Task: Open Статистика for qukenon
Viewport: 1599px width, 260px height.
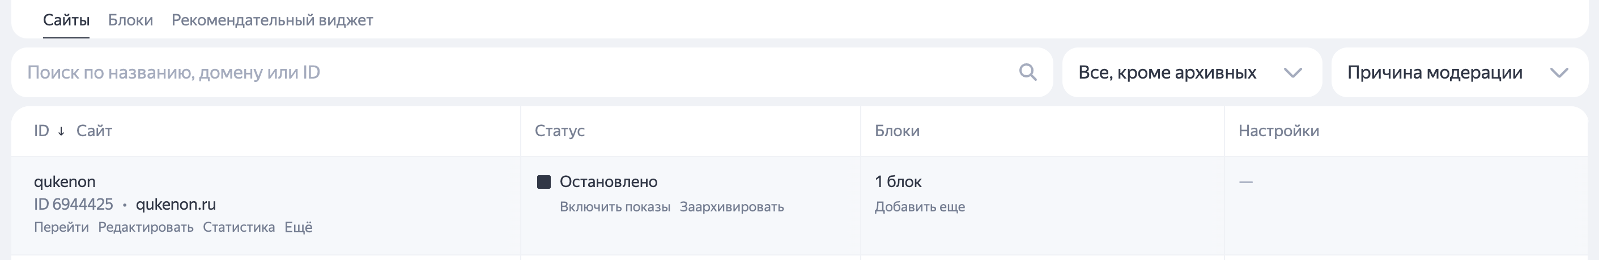Action: 239,227
